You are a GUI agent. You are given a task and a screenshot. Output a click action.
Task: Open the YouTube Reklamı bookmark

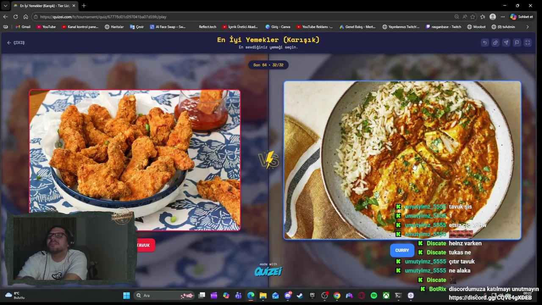coord(314,27)
